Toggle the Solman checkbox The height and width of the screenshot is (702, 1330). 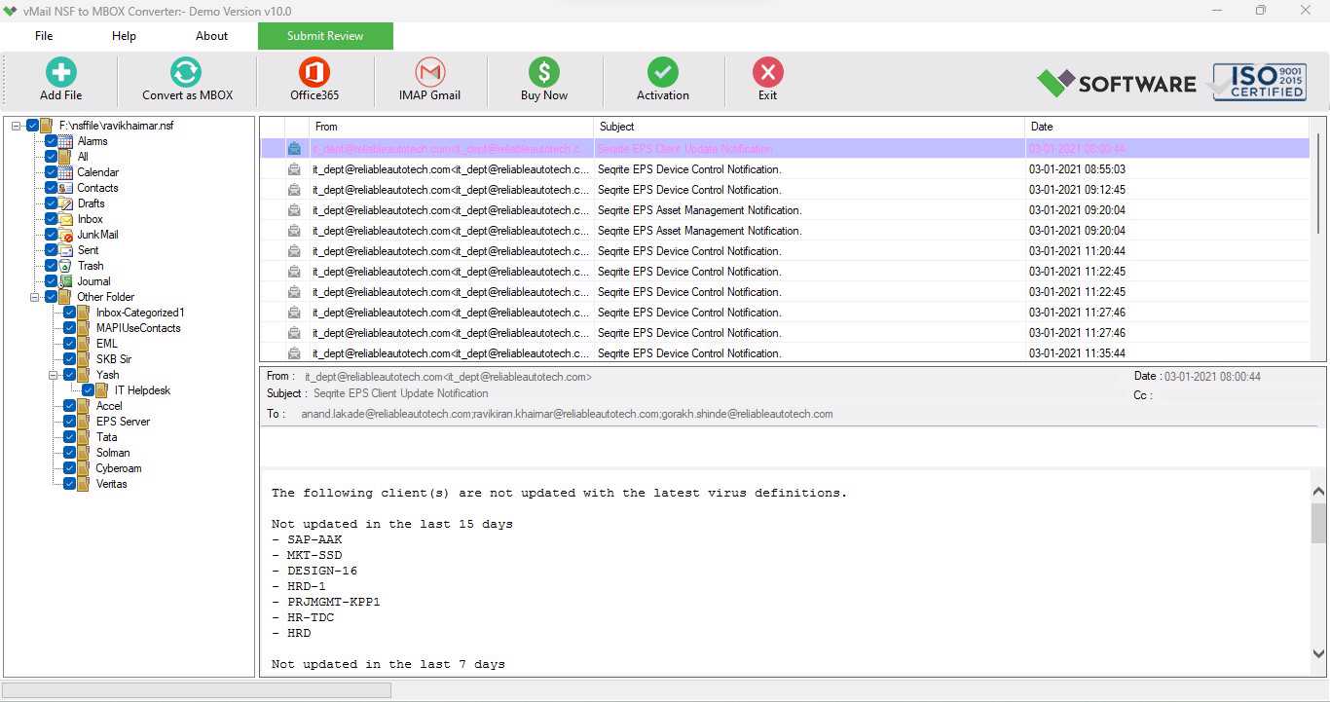(69, 453)
